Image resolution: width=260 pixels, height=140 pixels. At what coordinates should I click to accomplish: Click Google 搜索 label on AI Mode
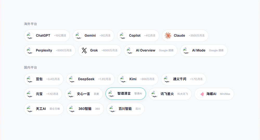[x=216, y=50]
